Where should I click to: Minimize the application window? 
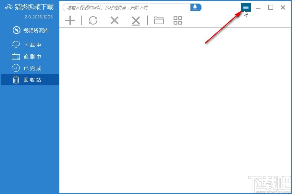pyautogui.click(x=258, y=8)
